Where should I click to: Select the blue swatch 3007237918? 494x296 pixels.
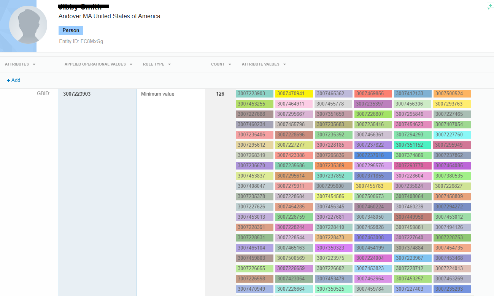[373, 155]
